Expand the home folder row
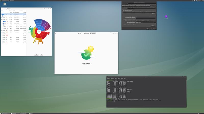 pos(2,16)
